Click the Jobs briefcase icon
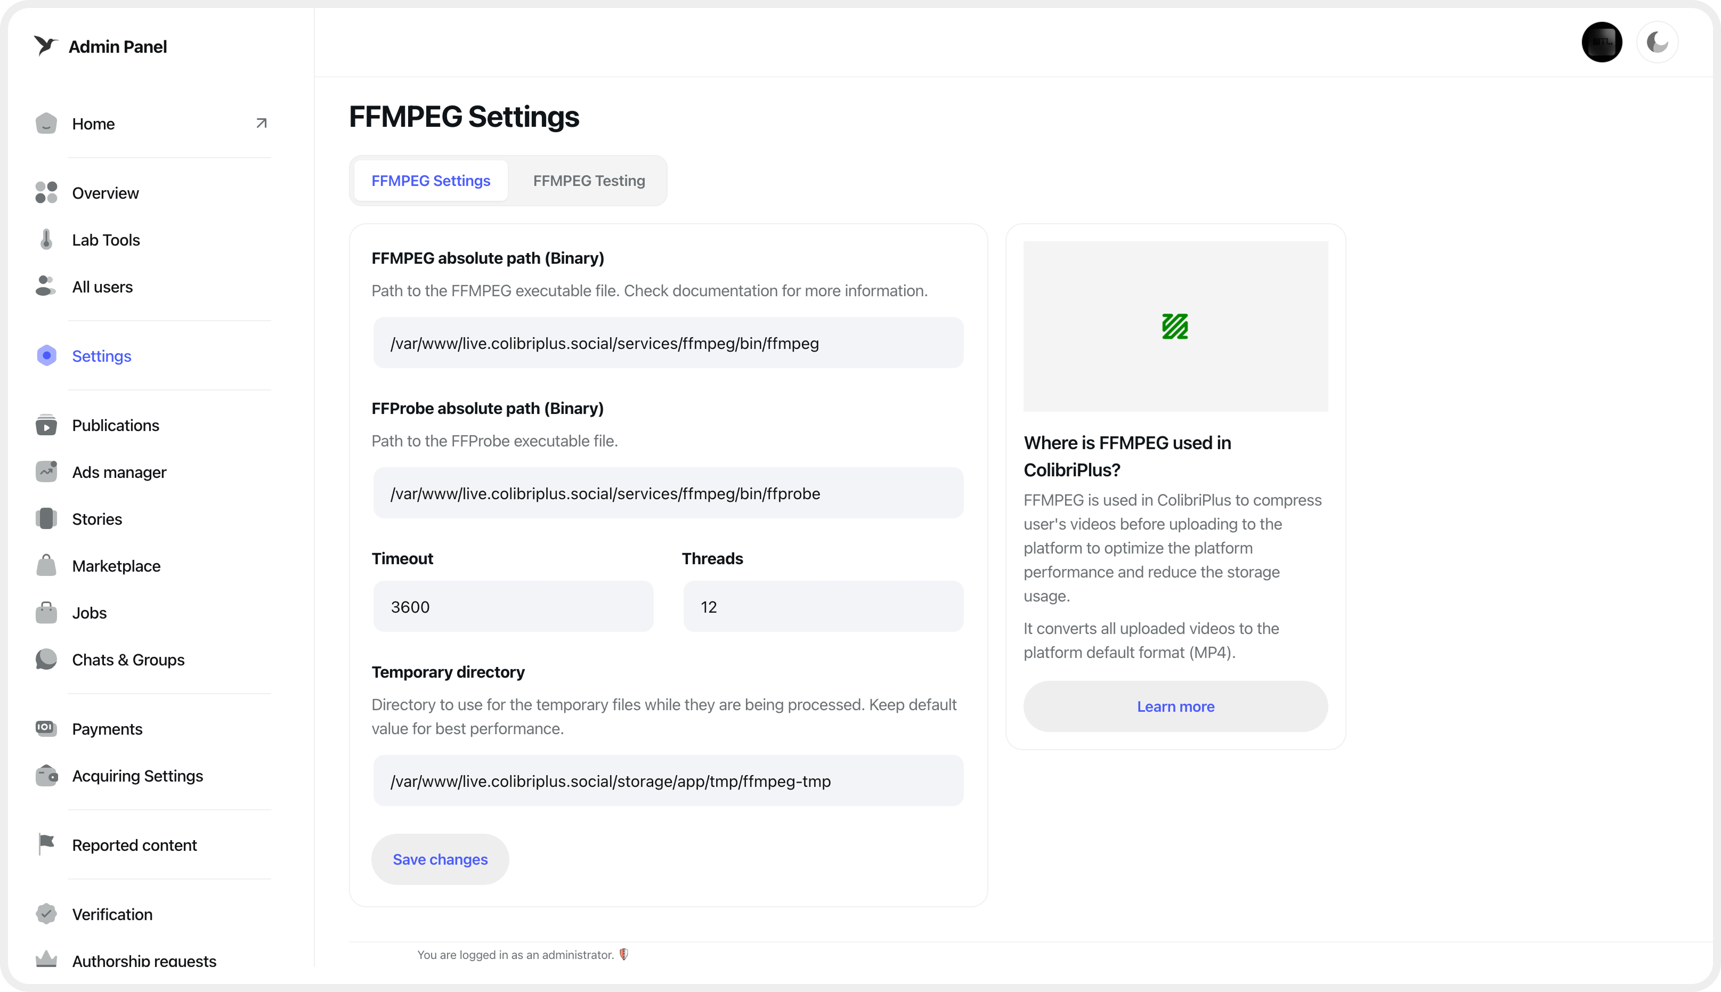The image size is (1721, 992). [x=46, y=613]
